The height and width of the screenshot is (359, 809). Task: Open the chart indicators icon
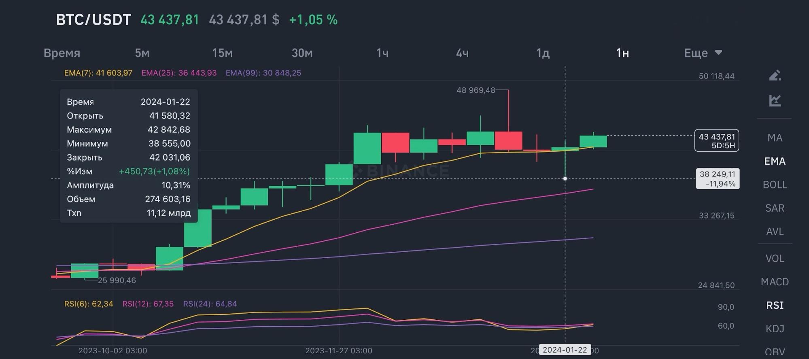click(775, 100)
